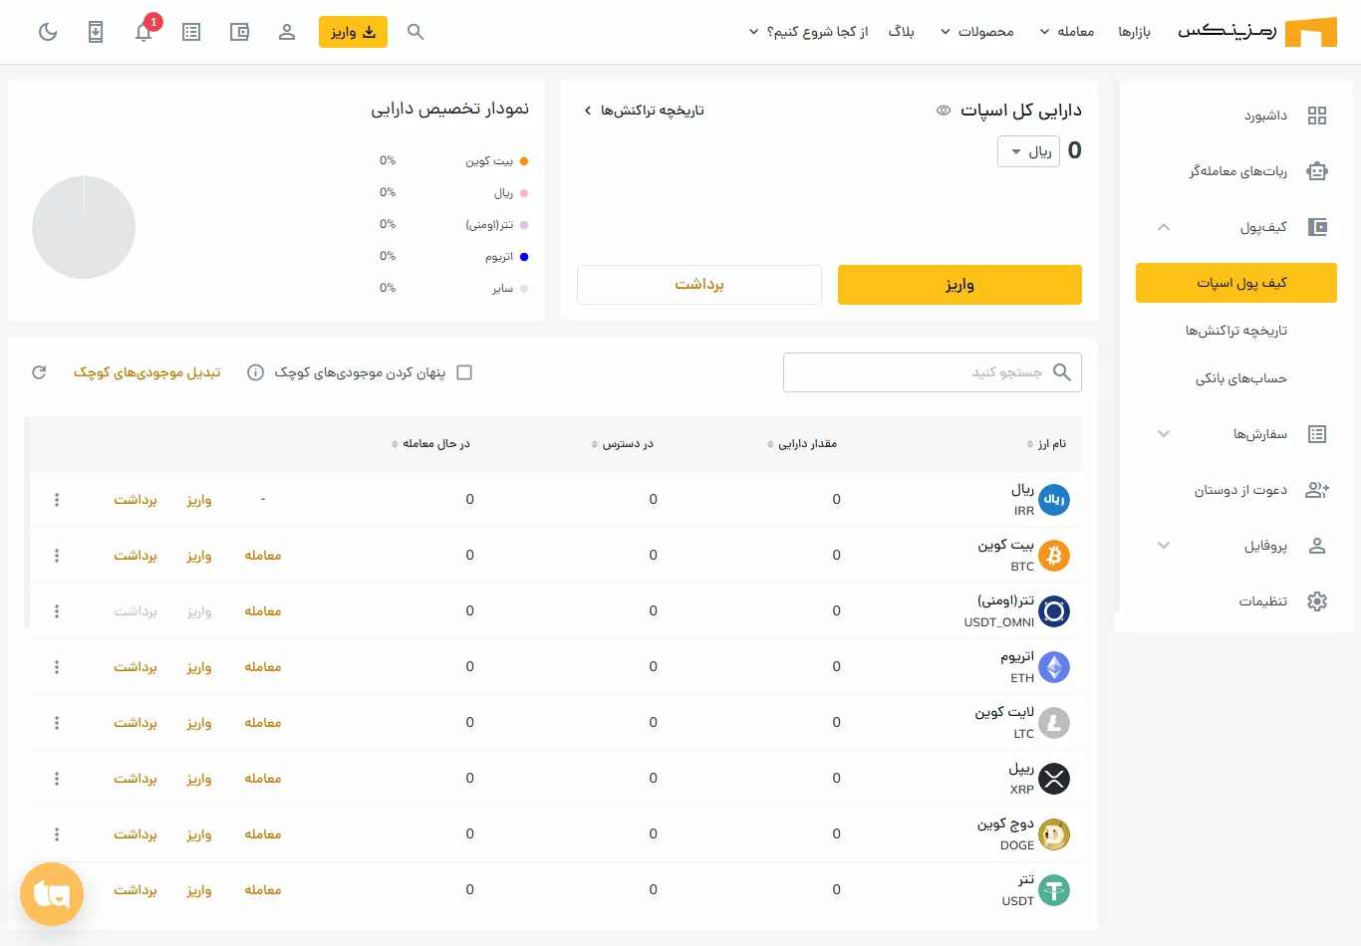Open بلاگ in top navigation

902,32
